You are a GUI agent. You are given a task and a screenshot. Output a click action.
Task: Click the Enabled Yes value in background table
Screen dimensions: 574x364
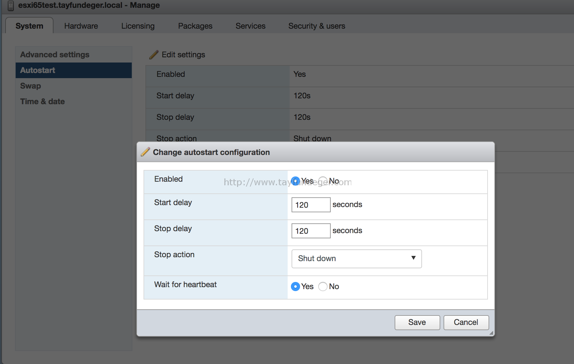299,74
